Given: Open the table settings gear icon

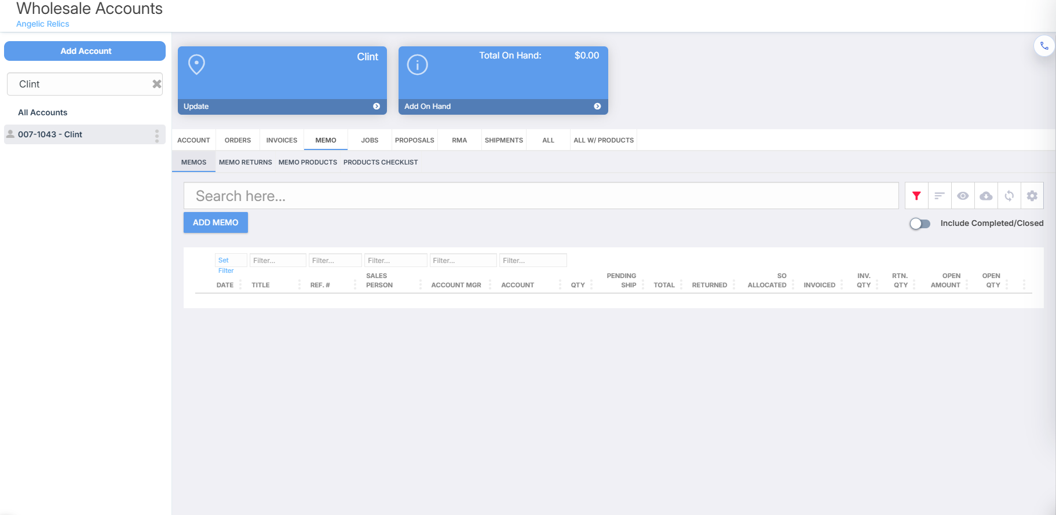Looking at the screenshot, I should (1032, 196).
